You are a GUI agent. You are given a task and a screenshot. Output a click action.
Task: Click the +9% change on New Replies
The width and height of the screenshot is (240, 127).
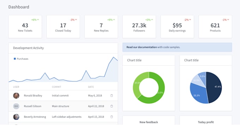coord(110,20)
